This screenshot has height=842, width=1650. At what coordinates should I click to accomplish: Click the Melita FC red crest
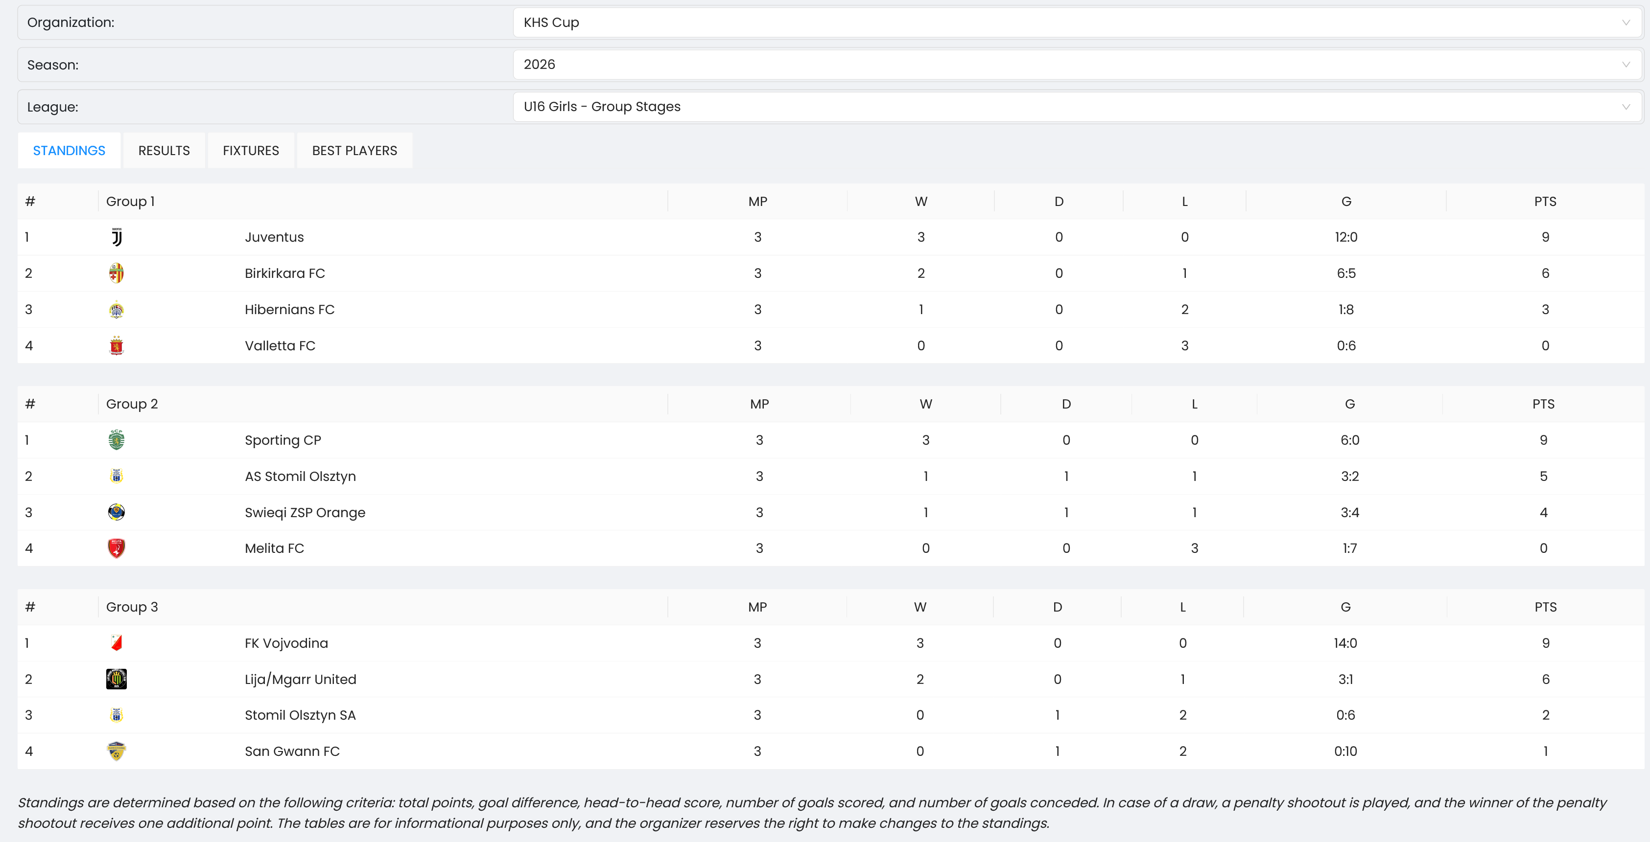(117, 548)
